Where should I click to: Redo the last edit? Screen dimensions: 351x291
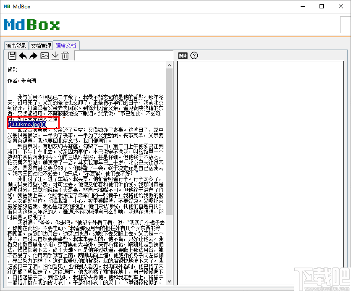pos(34,55)
